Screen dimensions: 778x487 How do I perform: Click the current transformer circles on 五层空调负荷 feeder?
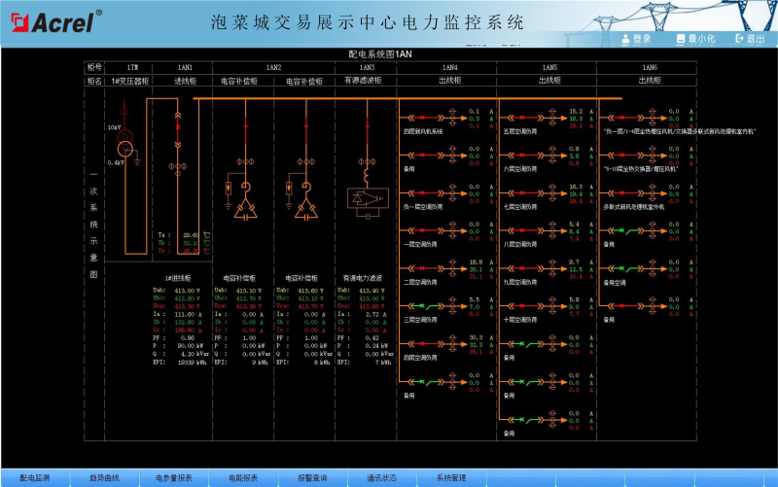click(x=552, y=118)
